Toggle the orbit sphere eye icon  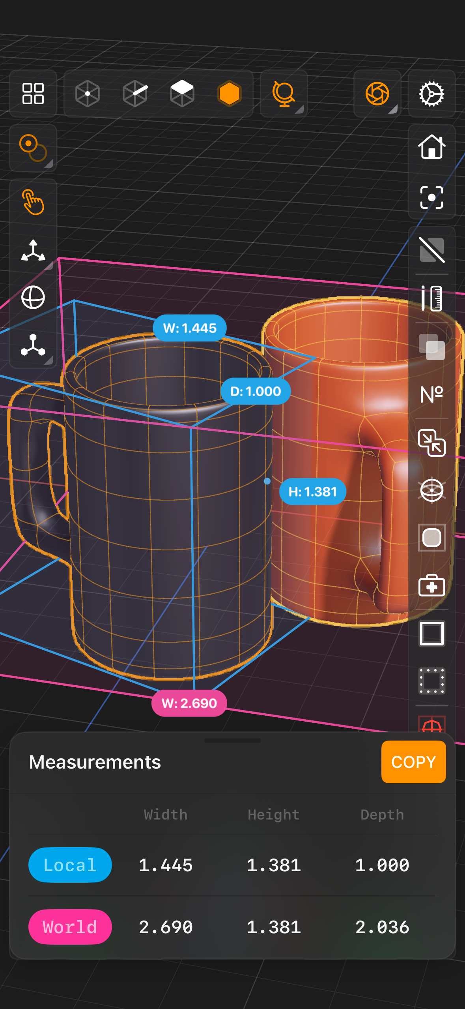click(x=431, y=490)
